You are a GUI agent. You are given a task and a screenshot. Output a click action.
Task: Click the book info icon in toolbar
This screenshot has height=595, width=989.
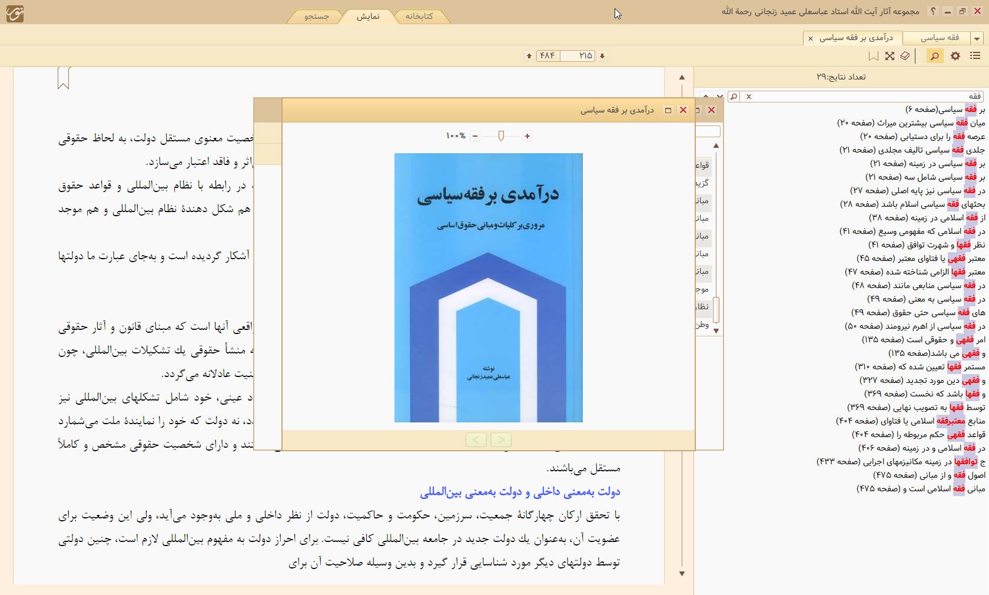pos(905,56)
